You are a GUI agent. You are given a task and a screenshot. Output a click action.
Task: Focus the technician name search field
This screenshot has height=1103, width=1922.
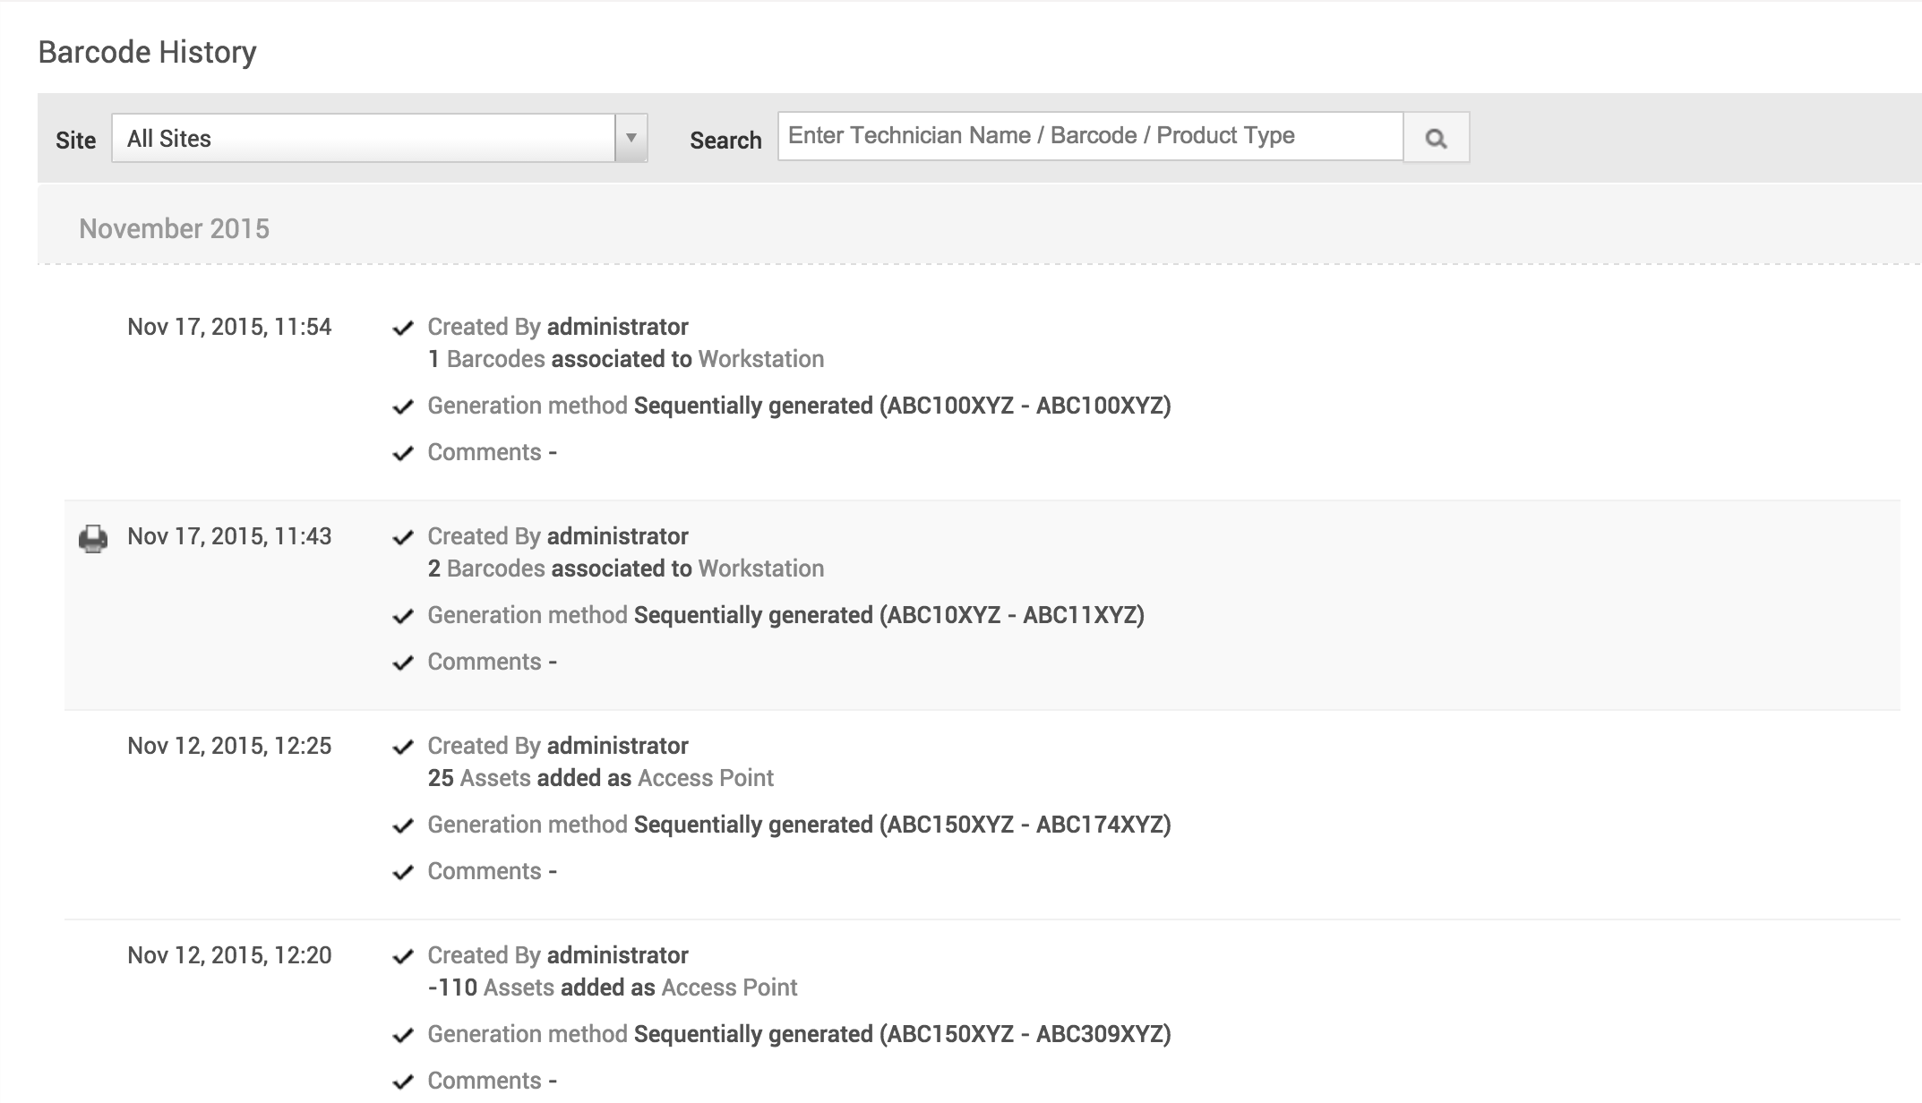(1089, 136)
